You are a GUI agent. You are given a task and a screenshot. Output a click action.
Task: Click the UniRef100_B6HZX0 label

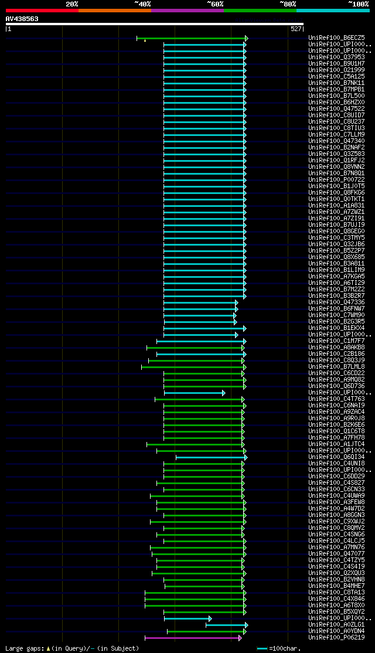pyautogui.click(x=337, y=103)
